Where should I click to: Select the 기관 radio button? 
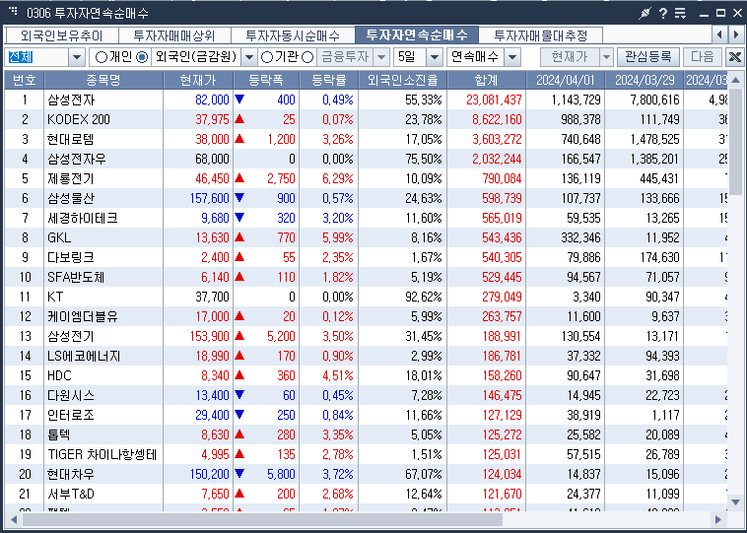267,57
